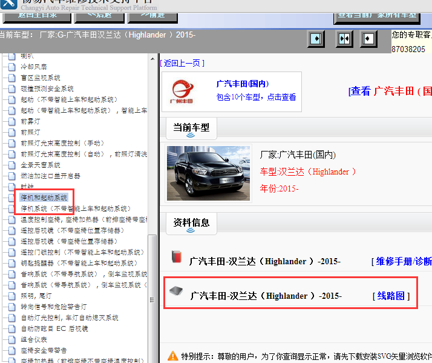432x363 pixels.
Task: Select the 当前车型 tab
Action: point(191,128)
